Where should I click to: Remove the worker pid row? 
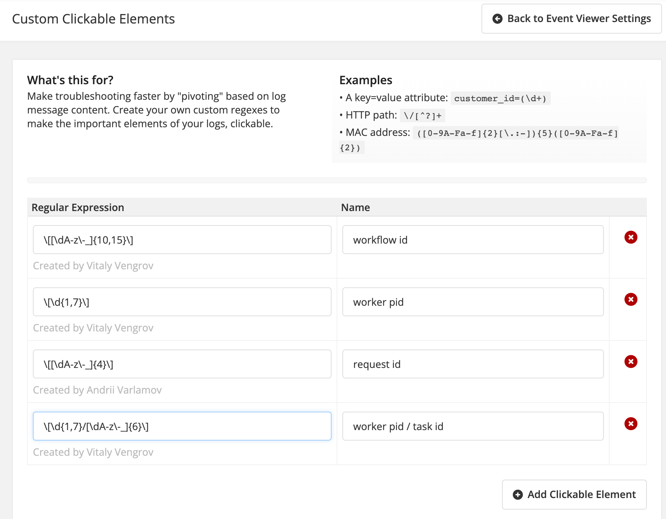(631, 300)
